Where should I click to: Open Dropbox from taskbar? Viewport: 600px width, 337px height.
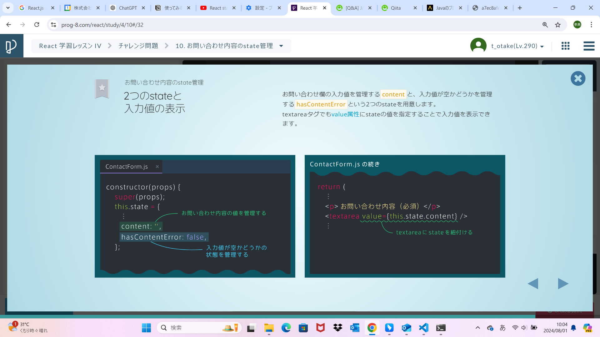coord(337,328)
